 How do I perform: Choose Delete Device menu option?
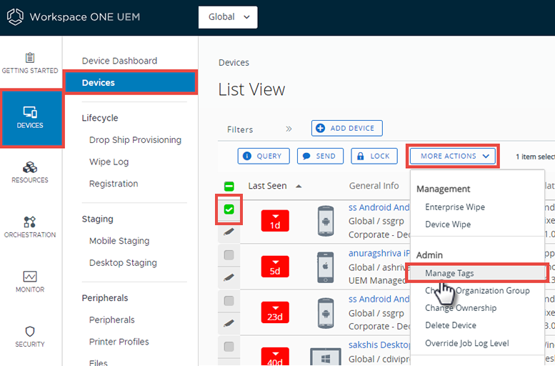(451, 325)
